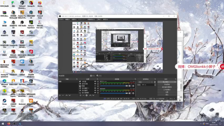The height and width of the screenshot is (126, 224).
Task: Remove the selected scene with the minus icon
Action: 63,95
